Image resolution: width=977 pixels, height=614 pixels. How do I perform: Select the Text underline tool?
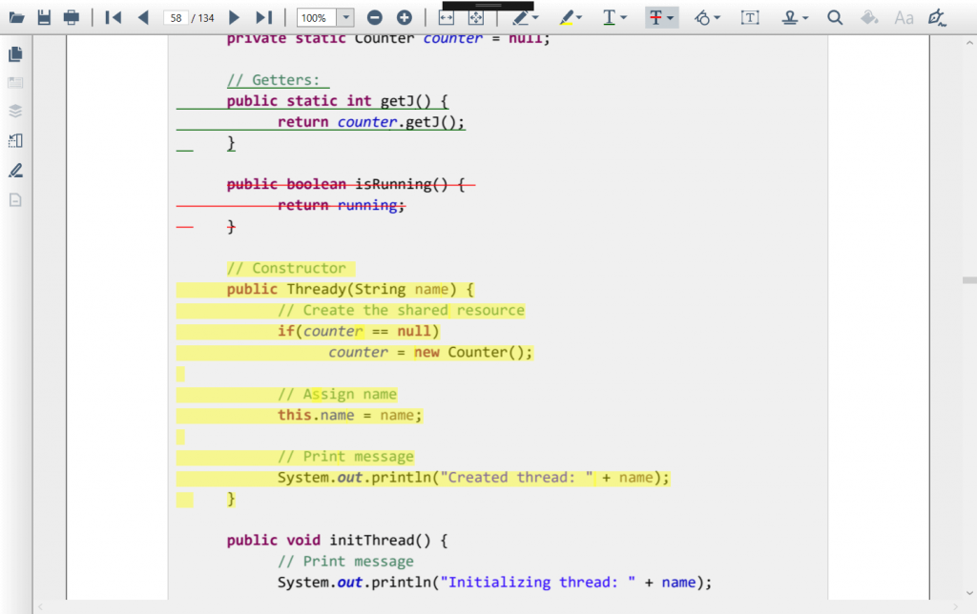coord(611,17)
